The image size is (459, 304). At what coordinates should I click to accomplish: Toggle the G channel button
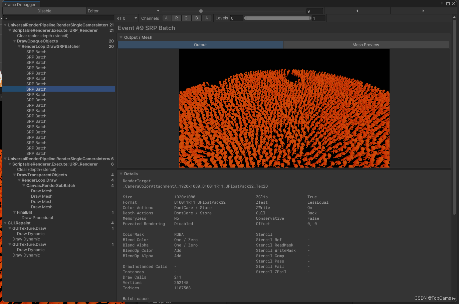pos(186,18)
